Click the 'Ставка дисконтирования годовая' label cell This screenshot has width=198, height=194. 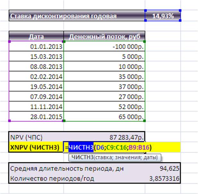coord(77,15)
